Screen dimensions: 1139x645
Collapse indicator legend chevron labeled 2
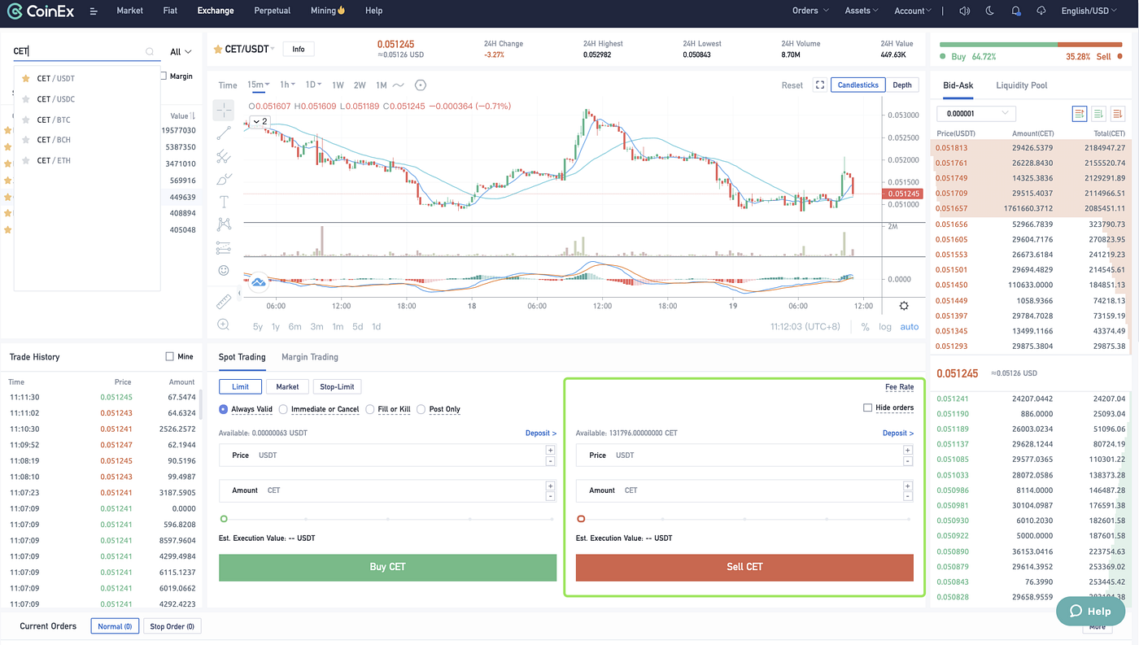(x=260, y=121)
